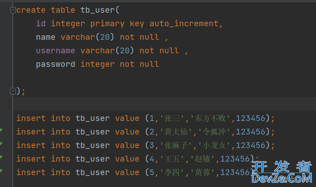Click the '赵敏' string value
This screenshot has height=187, width=316.
point(207,159)
